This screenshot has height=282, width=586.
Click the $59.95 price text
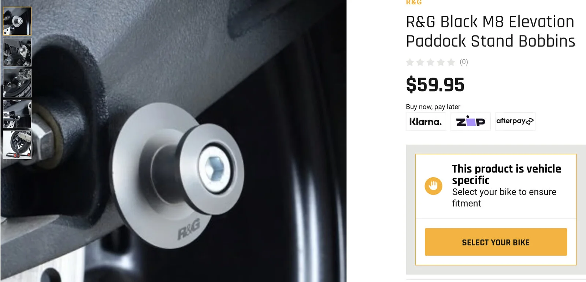pos(435,85)
